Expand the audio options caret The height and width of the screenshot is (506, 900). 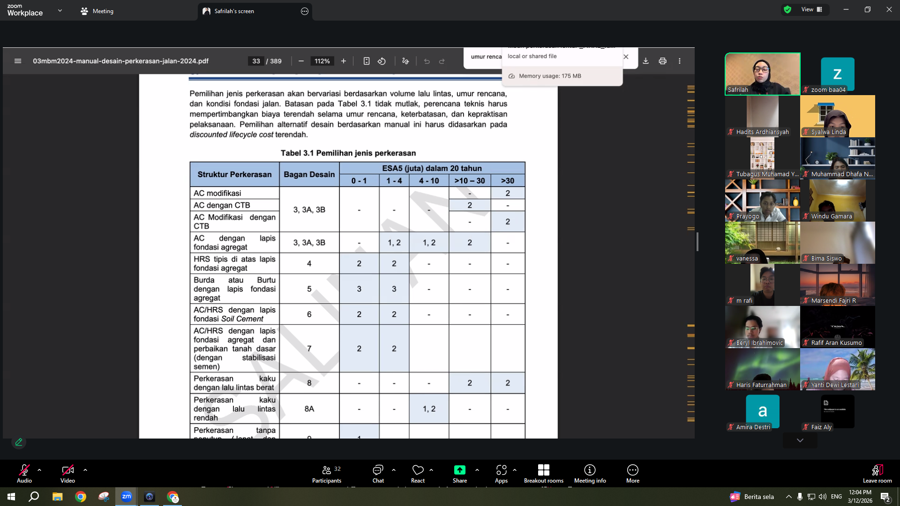tap(39, 469)
